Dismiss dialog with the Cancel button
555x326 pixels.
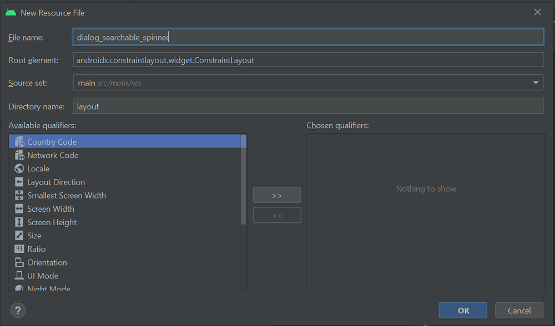pos(519,310)
